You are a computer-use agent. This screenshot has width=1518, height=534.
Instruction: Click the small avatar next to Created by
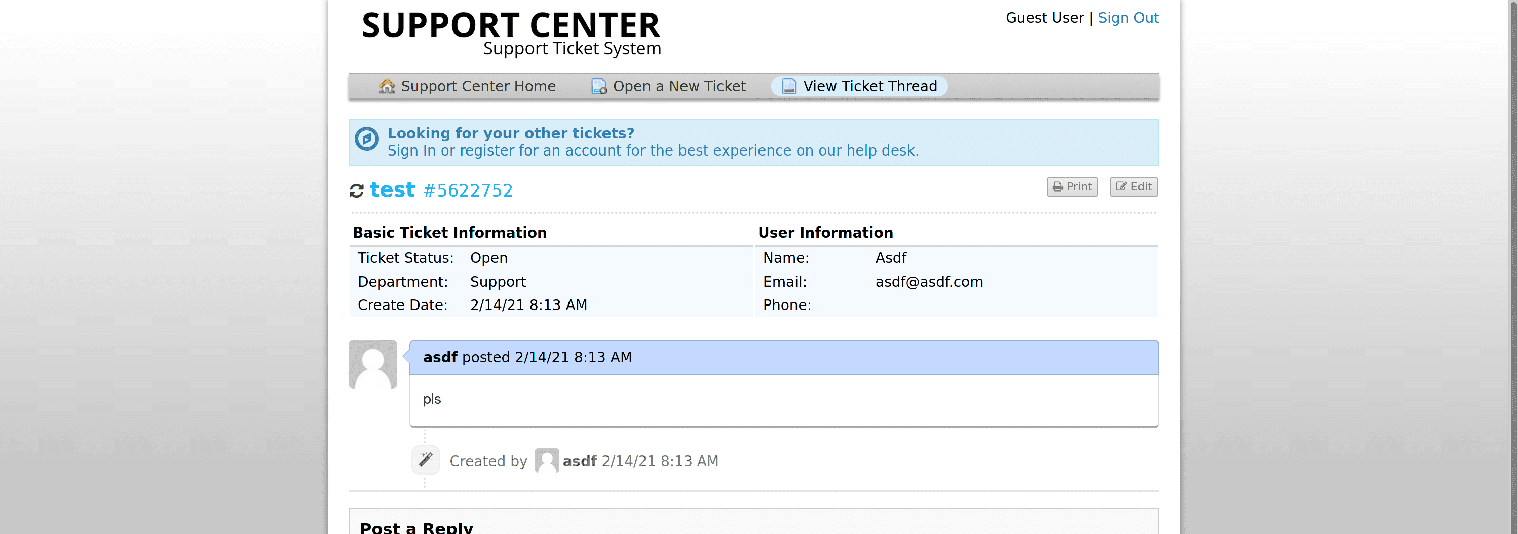pyautogui.click(x=546, y=461)
